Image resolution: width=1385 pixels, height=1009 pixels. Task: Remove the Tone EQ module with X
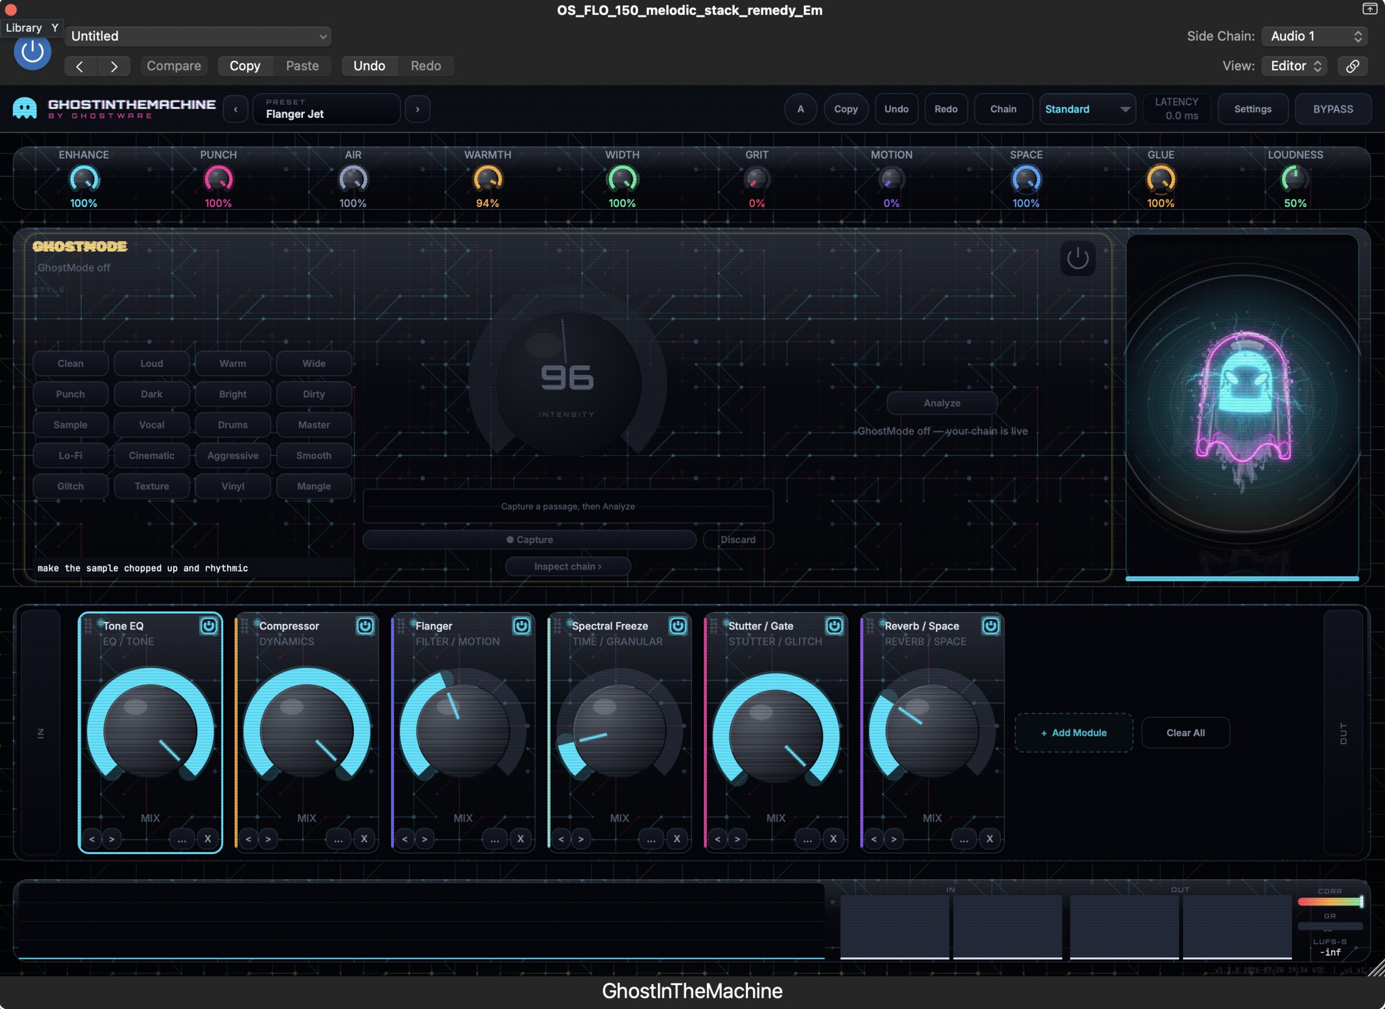click(208, 839)
